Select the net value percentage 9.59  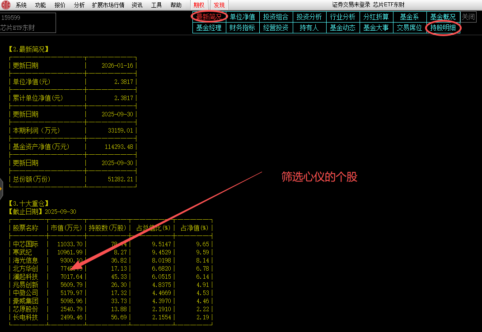tap(203, 252)
